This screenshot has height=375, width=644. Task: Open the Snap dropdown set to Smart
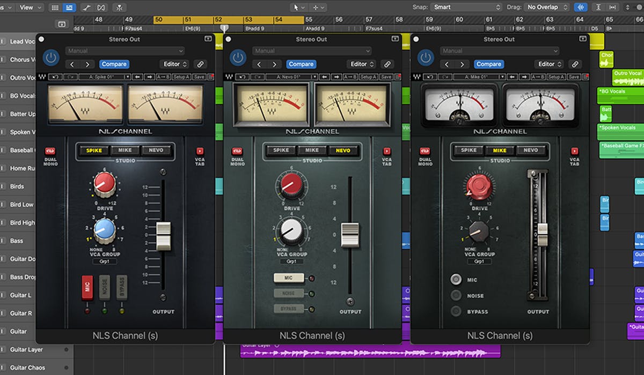point(465,7)
